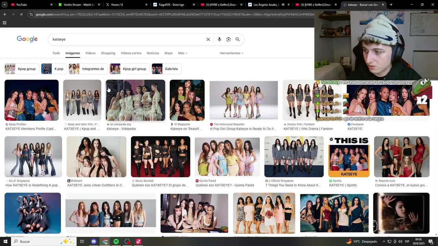The width and height of the screenshot is (438, 246).
Task: Open the tab search dropdown arrow
Action: (4, 5)
